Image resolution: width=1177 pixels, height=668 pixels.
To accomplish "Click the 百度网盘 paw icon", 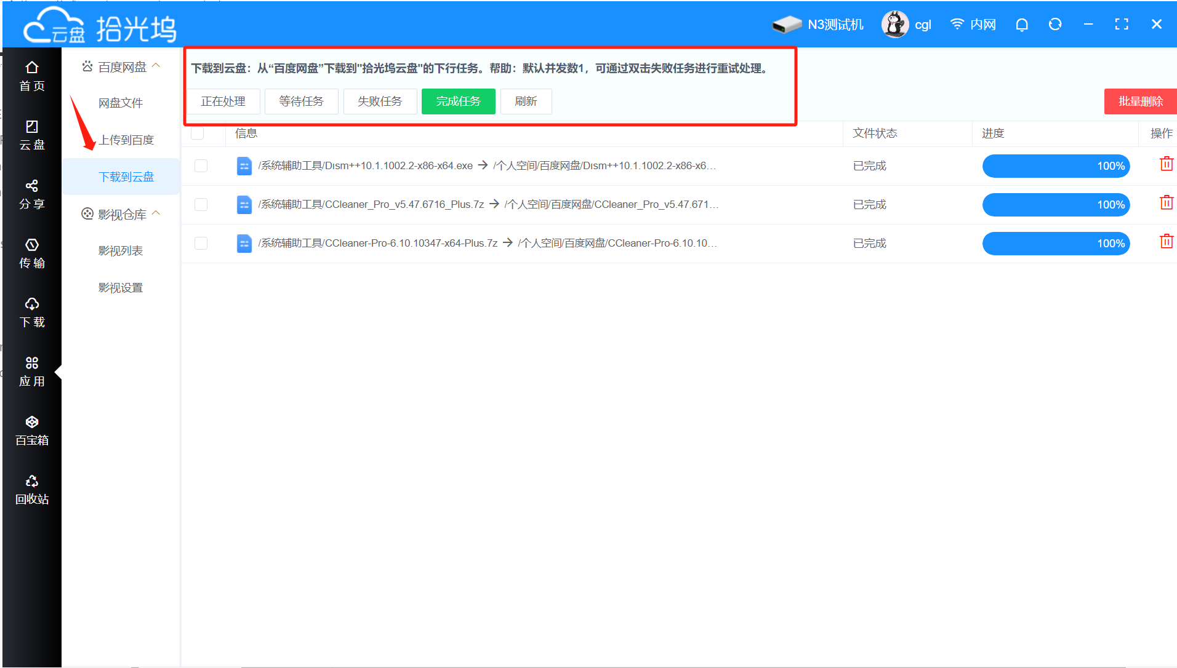I will [87, 66].
